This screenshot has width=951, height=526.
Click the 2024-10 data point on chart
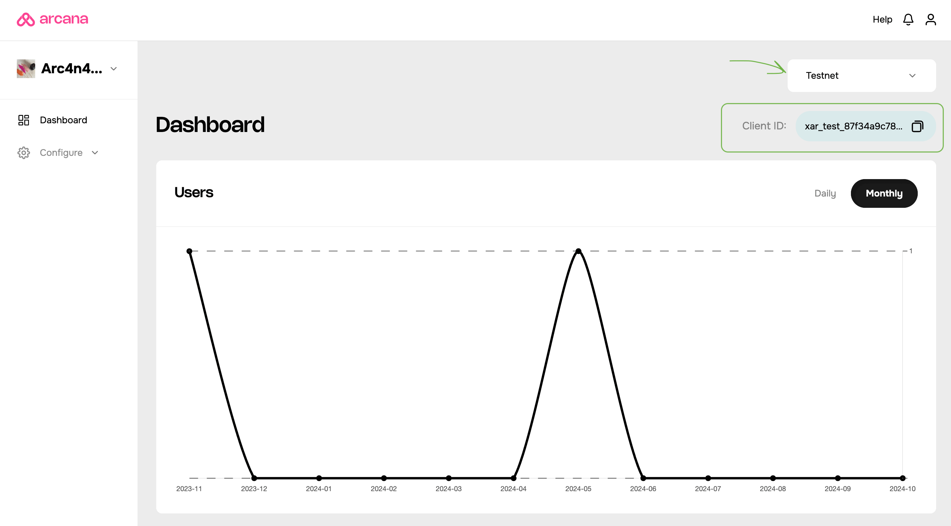pos(902,478)
